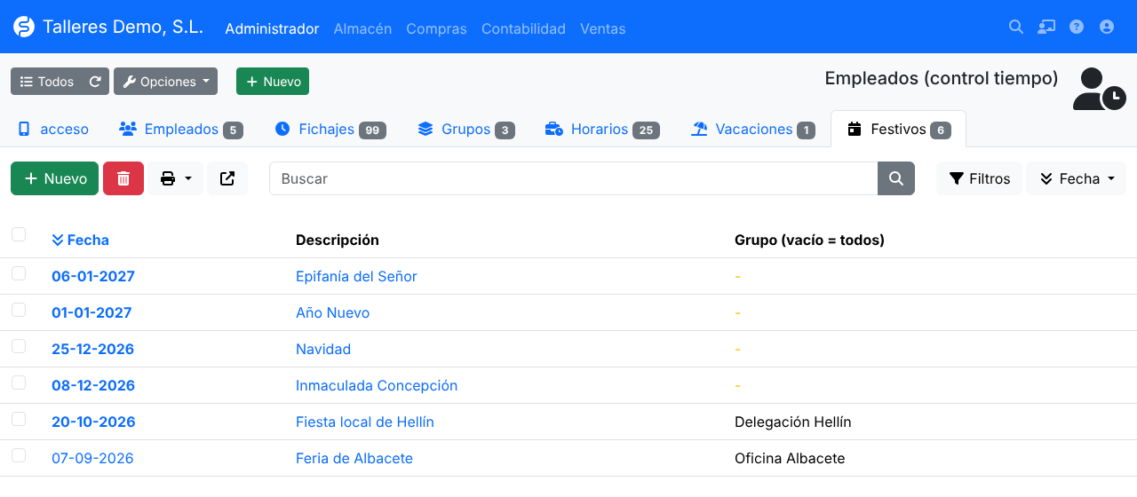1137x497 pixels.
Task: Click the Talleres Demo logo icon
Action: coord(24,28)
